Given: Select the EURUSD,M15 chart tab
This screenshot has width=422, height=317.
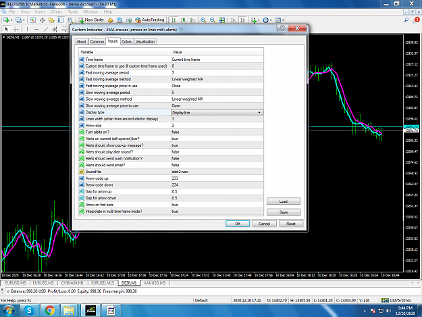Looking at the screenshot, I should [103, 283].
